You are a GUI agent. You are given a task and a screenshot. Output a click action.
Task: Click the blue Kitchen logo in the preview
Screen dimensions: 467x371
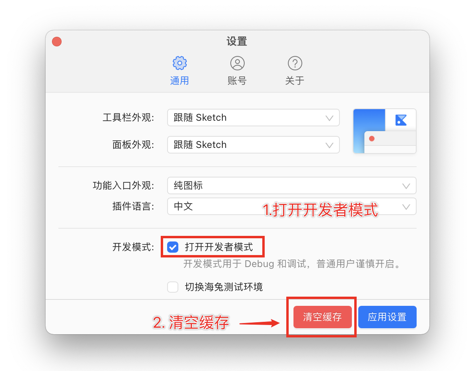[x=401, y=120]
